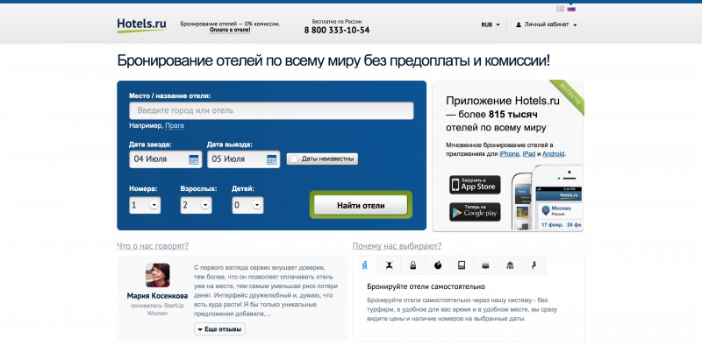Click the name Мария Косенкова
702x346 pixels.
[x=157, y=296]
